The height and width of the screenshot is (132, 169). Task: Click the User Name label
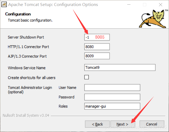pyautogui.click(x=68, y=87)
